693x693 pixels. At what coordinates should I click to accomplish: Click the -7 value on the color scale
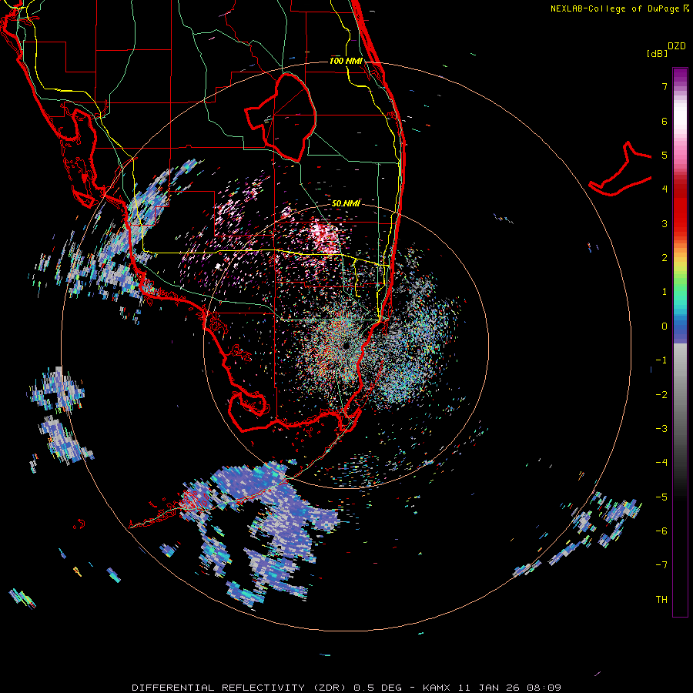(x=661, y=565)
